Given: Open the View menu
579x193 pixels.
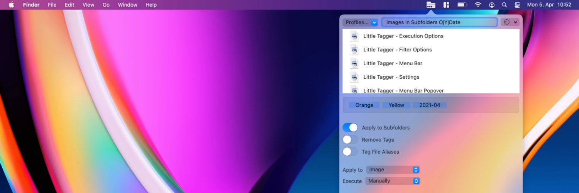Looking at the screenshot, I should [88, 5].
